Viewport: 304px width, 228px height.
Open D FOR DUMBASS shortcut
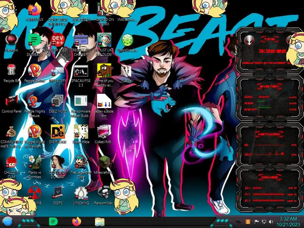point(34,40)
